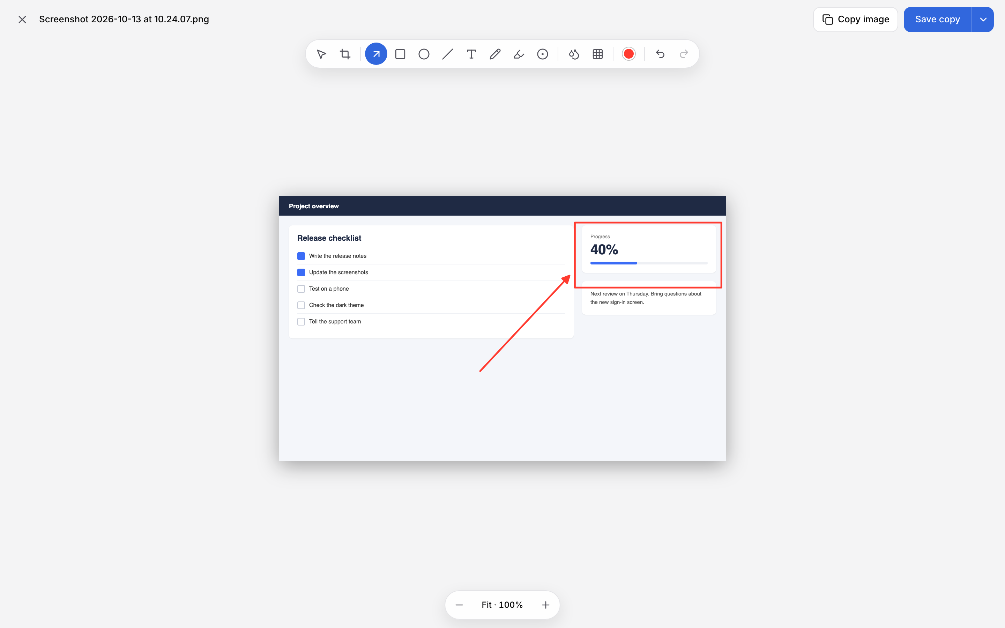The width and height of the screenshot is (1005, 628).
Task: Click the Save copy button
Action: (x=937, y=20)
